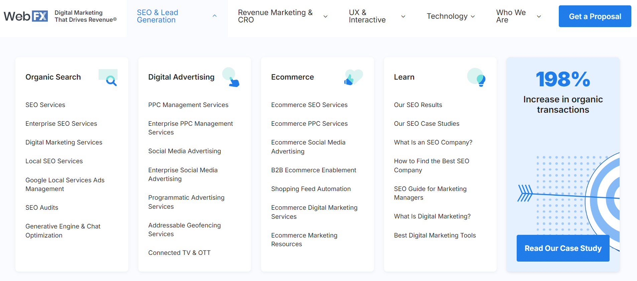This screenshot has height=281, width=637.
Task: Open Ecommerce PPC Services link
Action: 309,123
